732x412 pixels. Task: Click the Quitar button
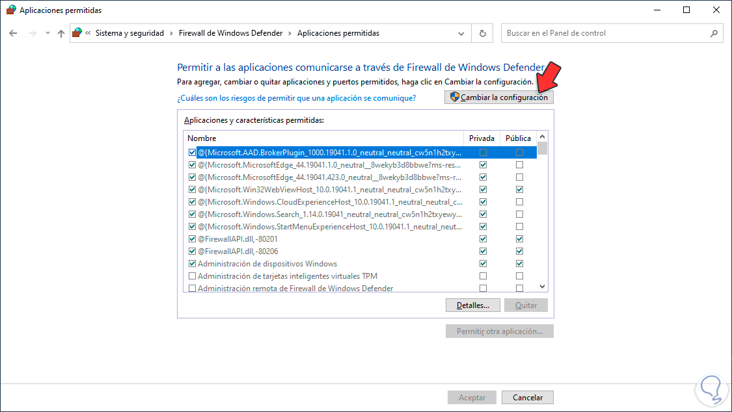(x=526, y=305)
